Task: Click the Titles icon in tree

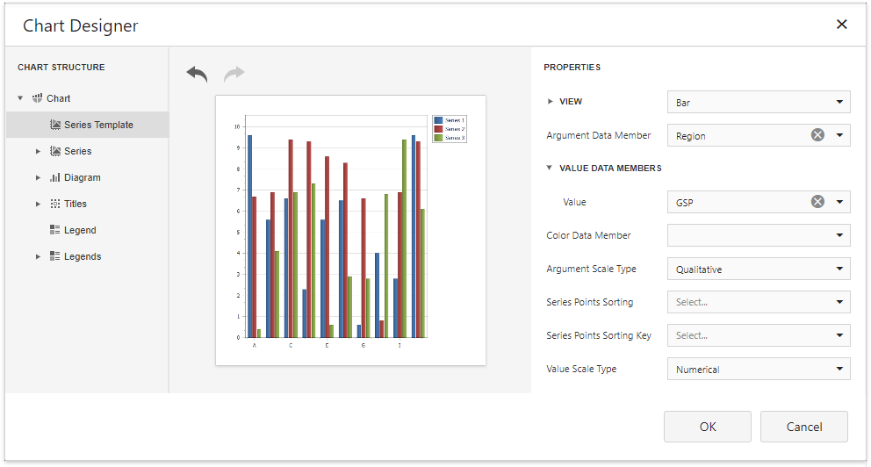Action: click(55, 204)
